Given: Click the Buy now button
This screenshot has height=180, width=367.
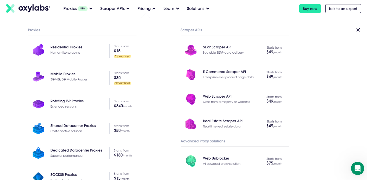Looking at the screenshot, I should click(x=310, y=9).
